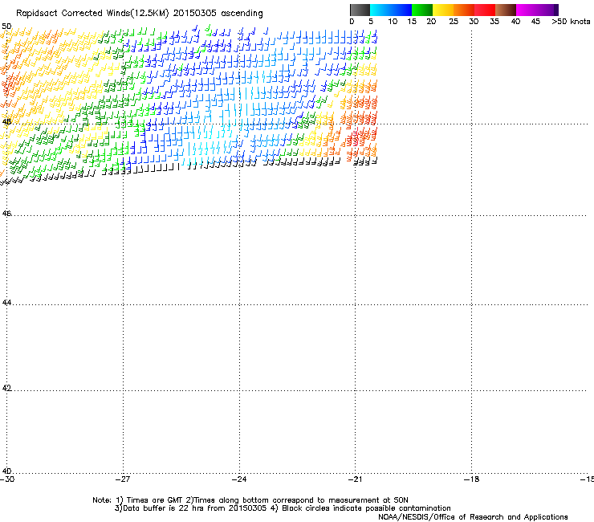
Task: Click the latitude label '50' on left axis
Action: [6, 27]
